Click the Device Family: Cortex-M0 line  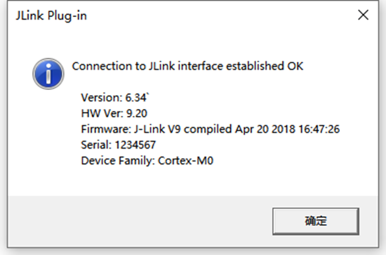coord(147,161)
